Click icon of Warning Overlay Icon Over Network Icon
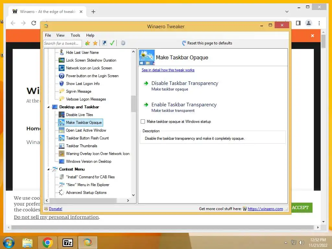 [62, 153]
